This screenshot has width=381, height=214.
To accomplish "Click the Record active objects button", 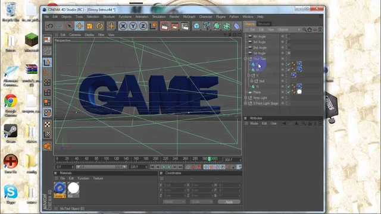I will pyautogui.click(x=188, y=167).
